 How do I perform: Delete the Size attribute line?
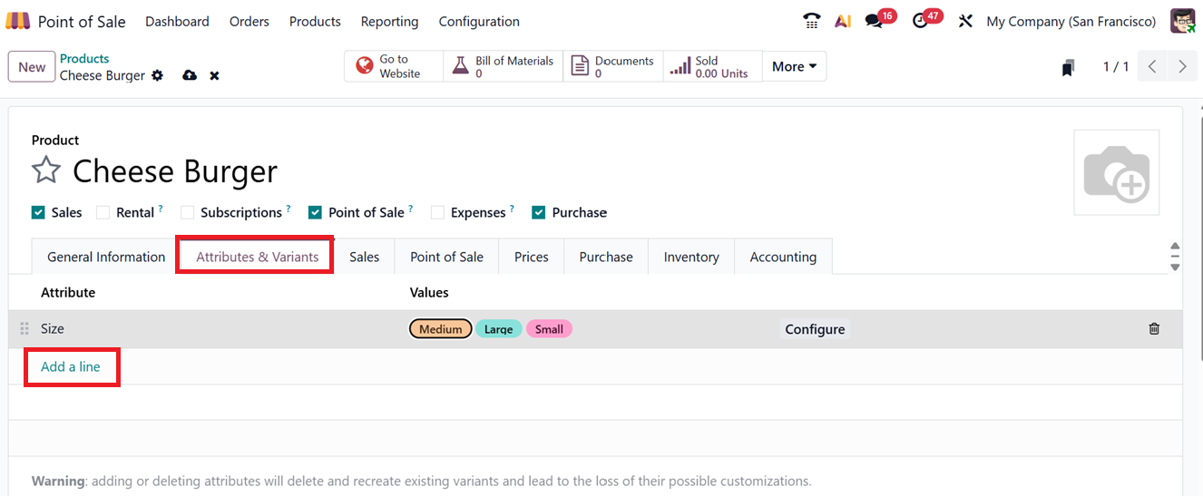[x=1154, y=329]
